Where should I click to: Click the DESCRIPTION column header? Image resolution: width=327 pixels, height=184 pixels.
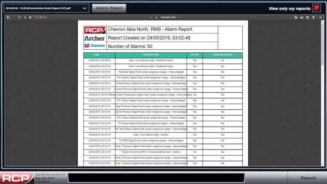click(151, 55)
